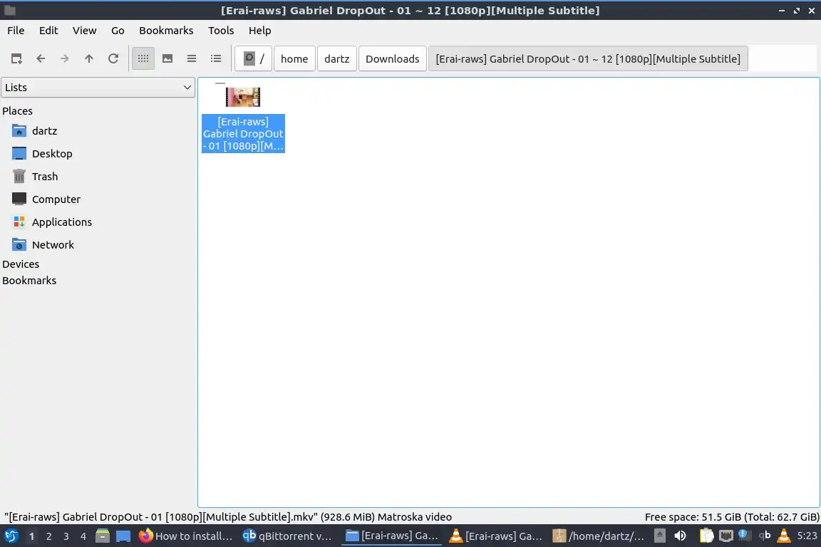Switch to workspace 4
Viewport: 821px width, 547px height.
[x=83, y=536]
